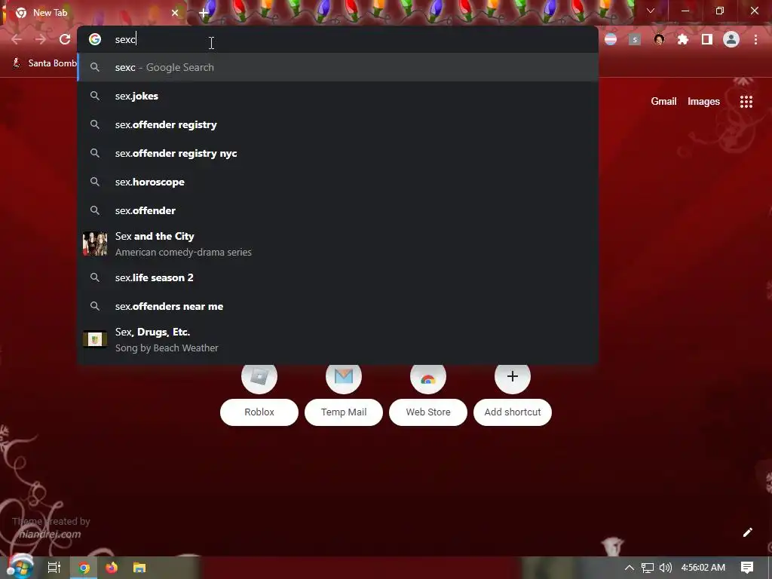
Task: Click the forward navigation arrow
Action: coord(41,39)
